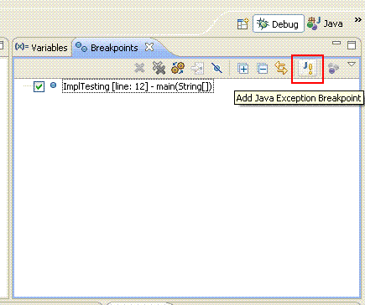Minimize the Breakpoints view panel
The image size is (365, 305).
(336, 43)
